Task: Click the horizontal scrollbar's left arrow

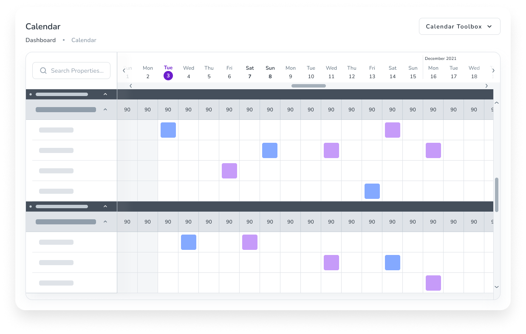Action: 131,86
